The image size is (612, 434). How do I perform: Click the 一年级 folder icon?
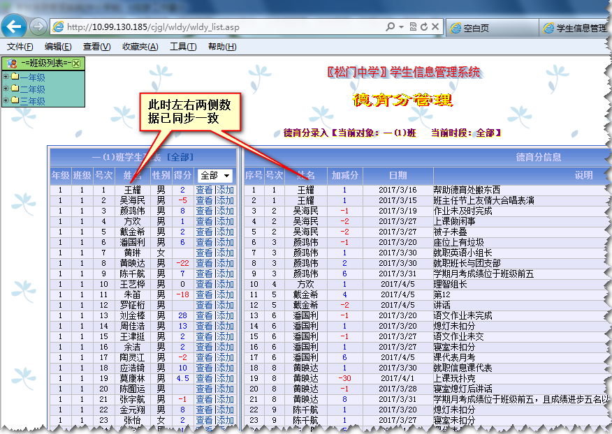14,77
